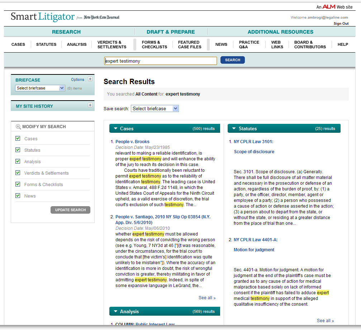Collapse the Cases results section
Viewport: 361px width, 330px height.
[116, 128]
